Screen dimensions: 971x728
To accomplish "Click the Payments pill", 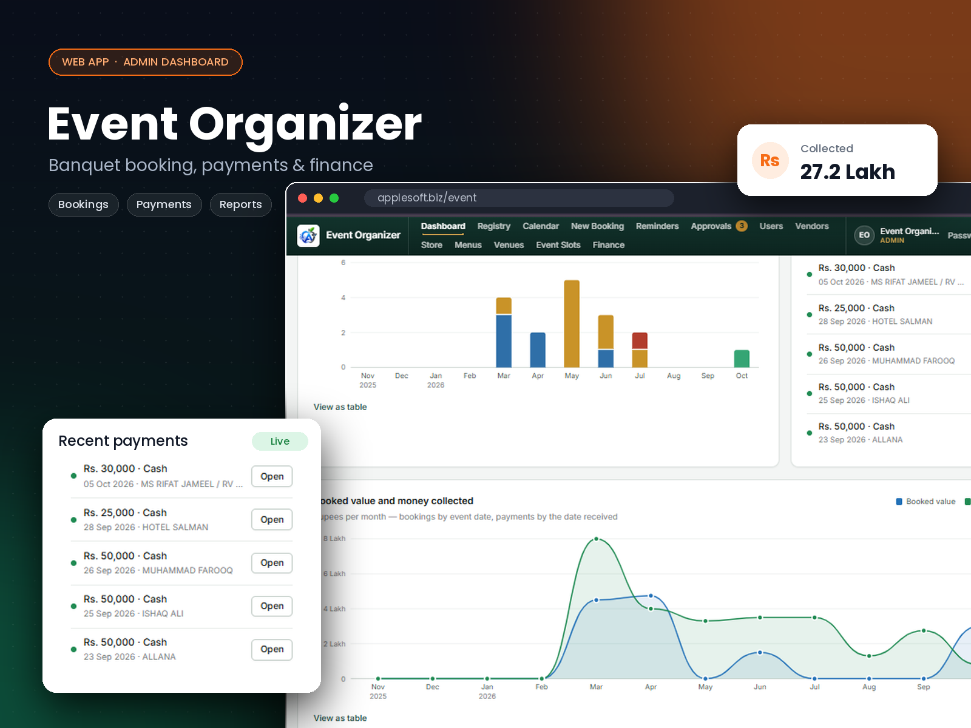I will [164, 204].
